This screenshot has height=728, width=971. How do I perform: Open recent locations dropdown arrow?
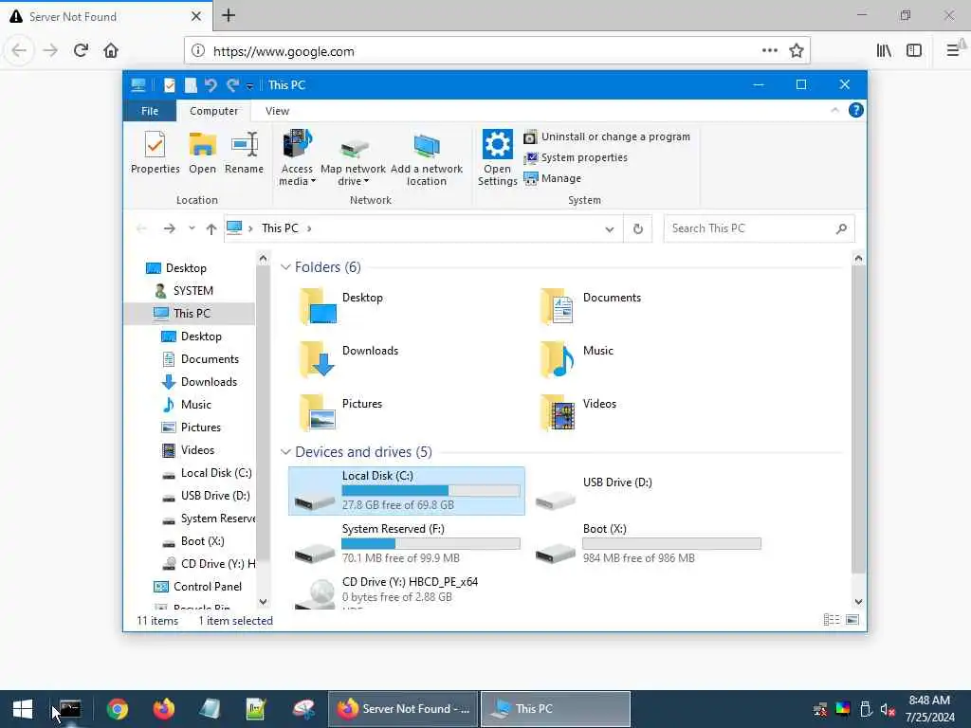point(192,228)
